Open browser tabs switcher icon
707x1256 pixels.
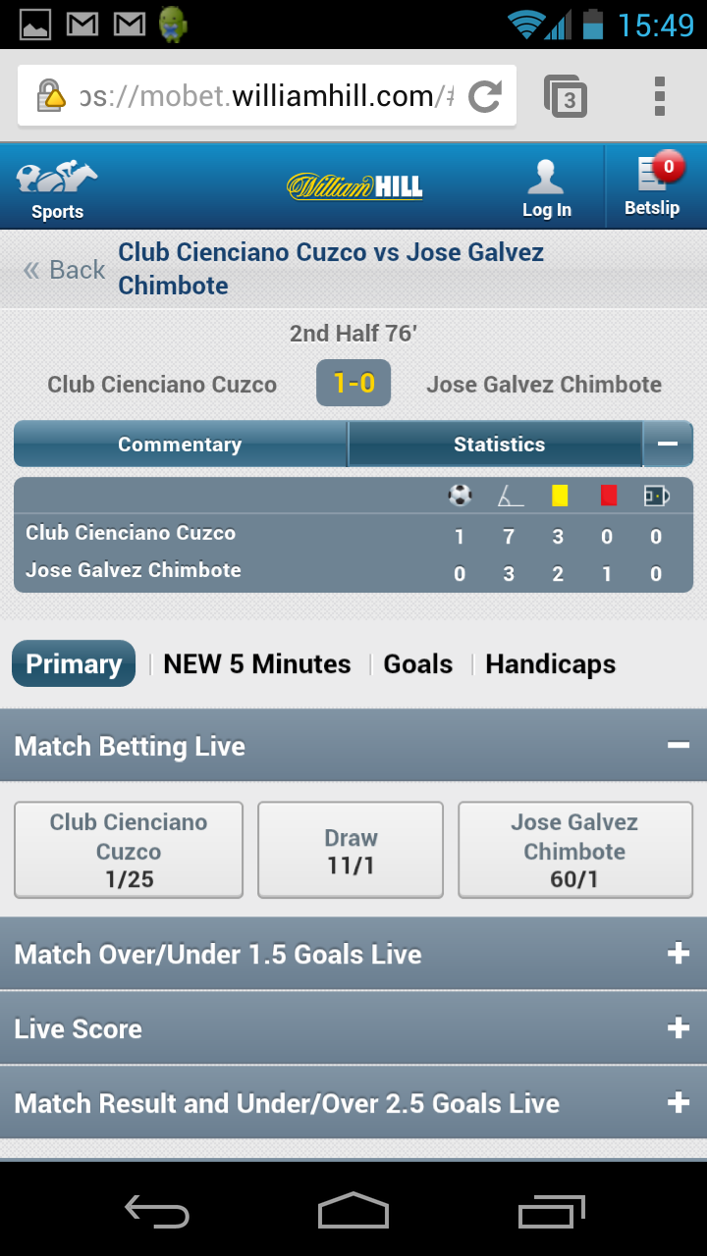tap(566, 96)
